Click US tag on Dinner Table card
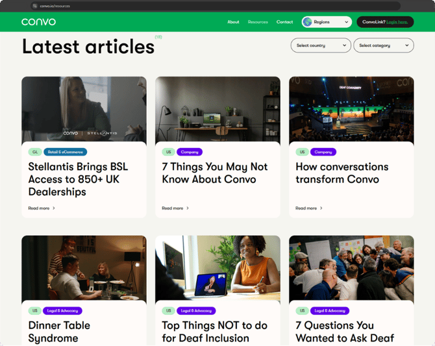Viewport: 435px width, 346px height. point(34,311)
